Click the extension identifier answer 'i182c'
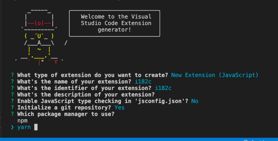This screenshot has width=278, height=141. point(163,88)
